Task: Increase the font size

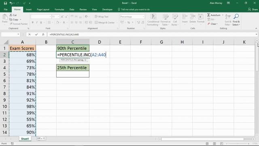Action: (x=62, y=17)
